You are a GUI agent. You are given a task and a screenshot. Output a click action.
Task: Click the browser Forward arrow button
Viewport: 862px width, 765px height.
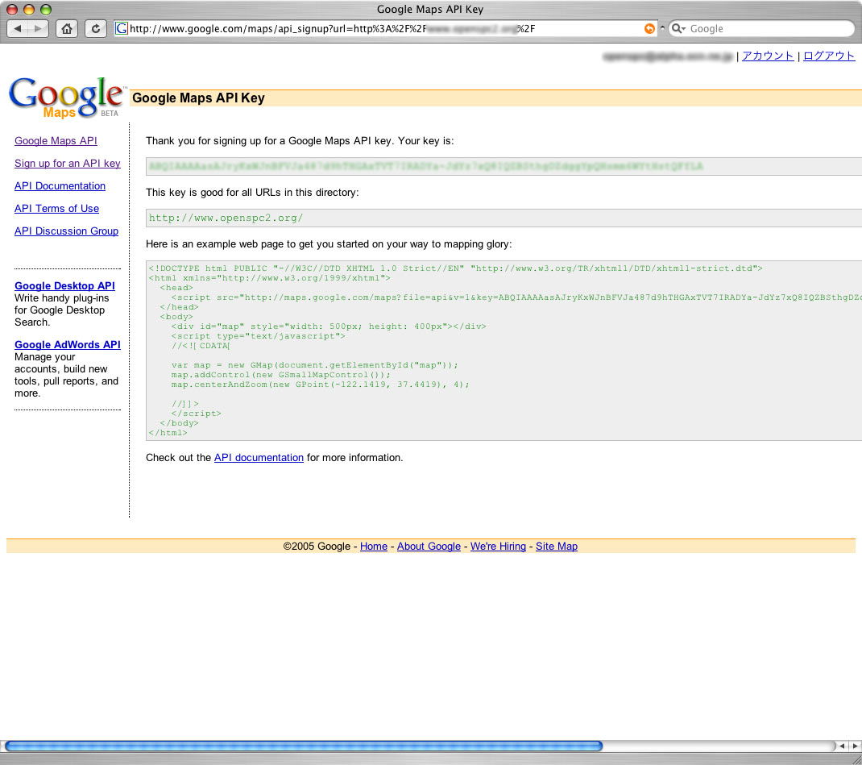(38, 29)
